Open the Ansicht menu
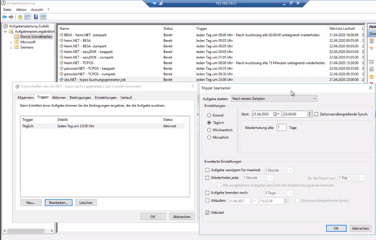376x240 pixels. coord(37,10)
